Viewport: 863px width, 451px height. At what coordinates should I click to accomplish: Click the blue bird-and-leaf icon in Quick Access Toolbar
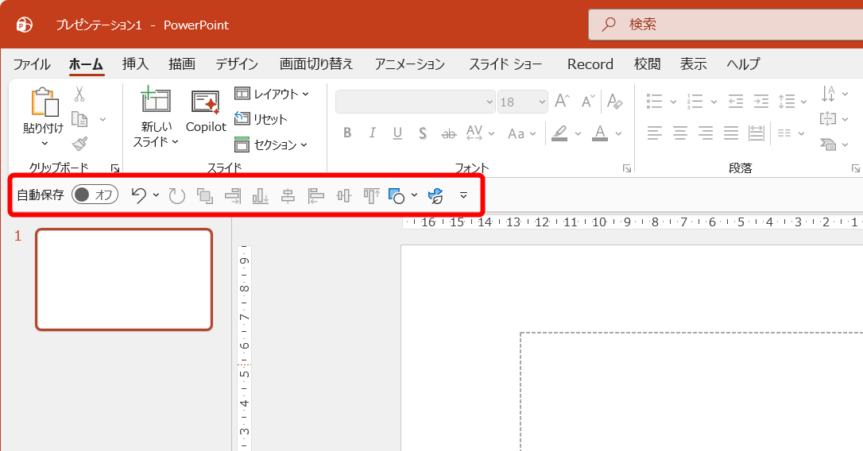(435, 196)
